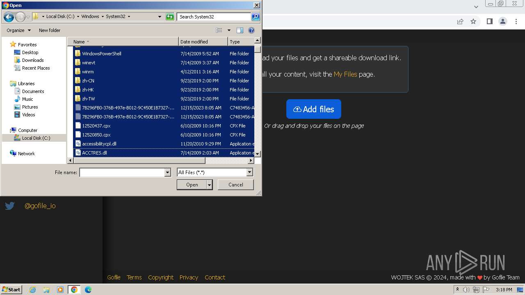This screenshot has height=295, width=525.
Task: Open the Favorites star group
Action: [23, 45]
